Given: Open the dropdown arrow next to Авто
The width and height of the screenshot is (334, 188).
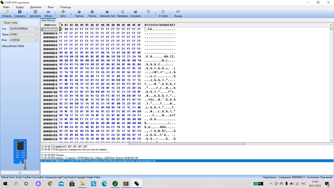Looking at the screenshot, I should coord(71,14).
